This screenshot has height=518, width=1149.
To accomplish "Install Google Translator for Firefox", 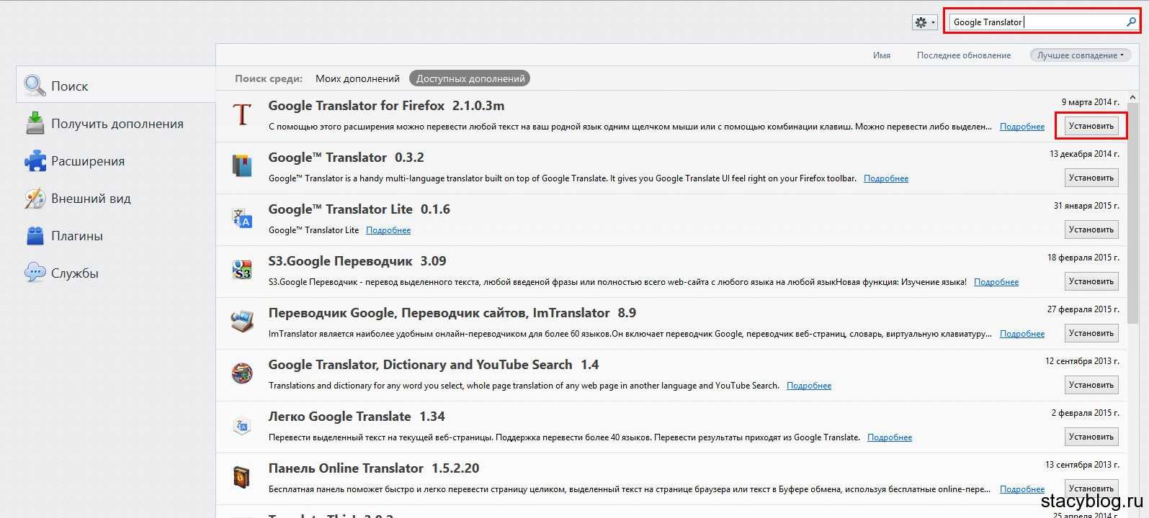I will click(1091, 126).
